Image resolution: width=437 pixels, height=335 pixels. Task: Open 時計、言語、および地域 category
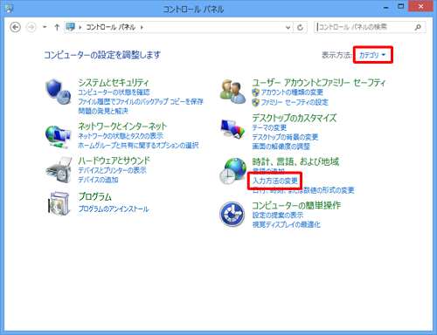pos(295,161)
